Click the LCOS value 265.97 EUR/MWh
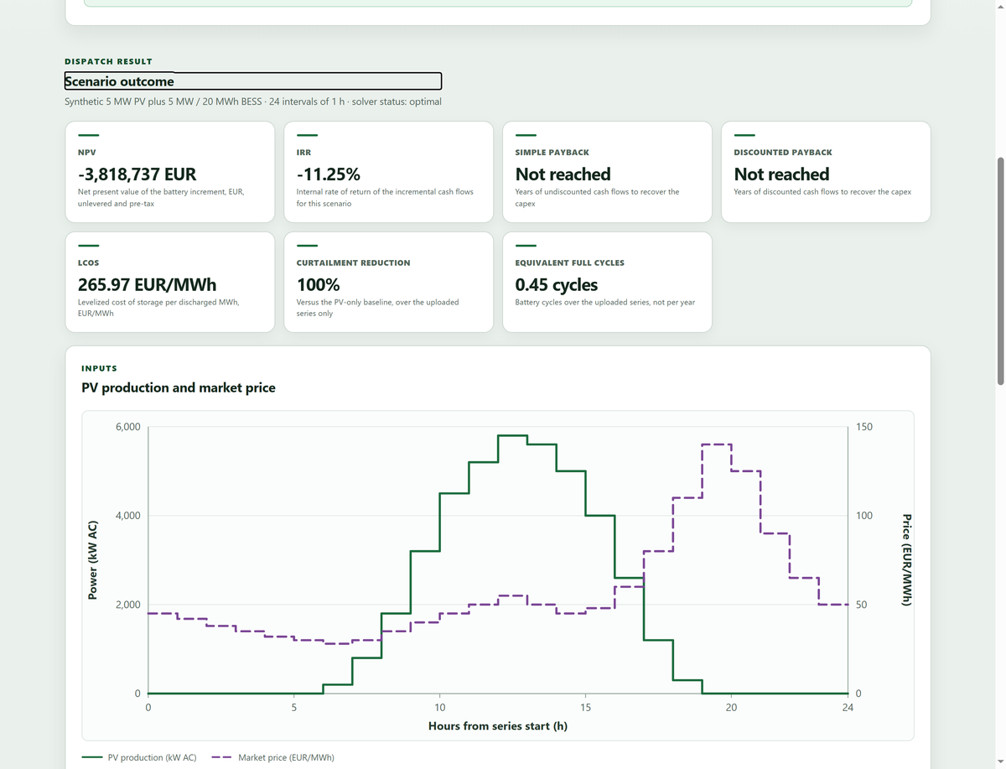Image resolution: width=1006 pixels, height=769 pixels. click(147, 285)
